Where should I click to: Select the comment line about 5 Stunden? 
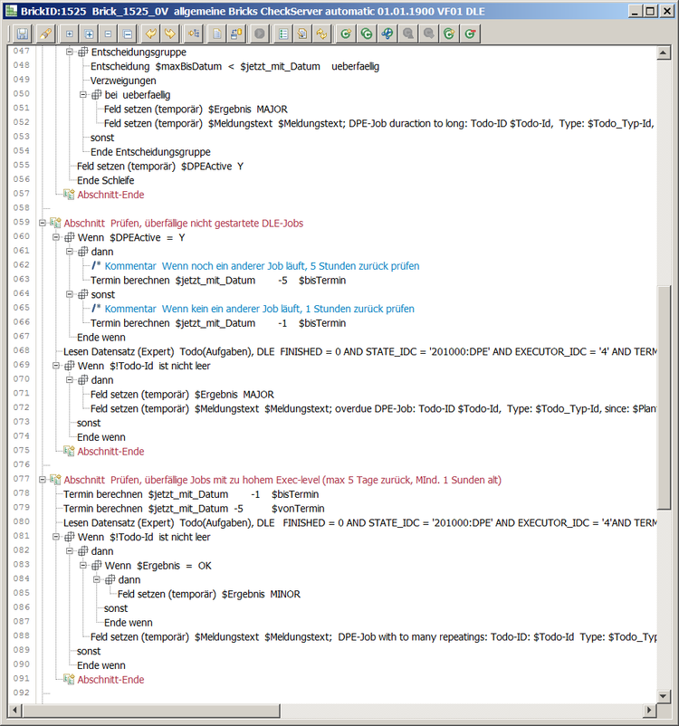click(x=262, y=266)
